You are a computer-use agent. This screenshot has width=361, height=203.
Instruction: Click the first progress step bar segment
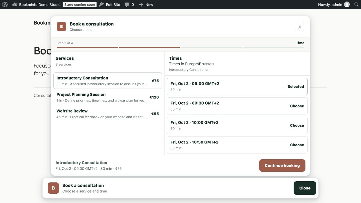point(87,47)
